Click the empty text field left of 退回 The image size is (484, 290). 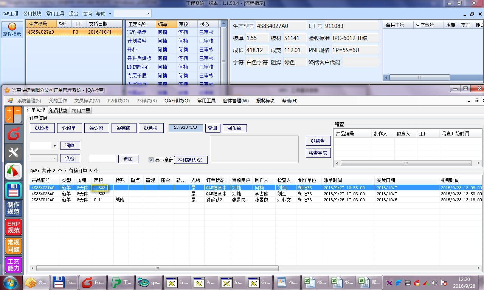point(102,159)
